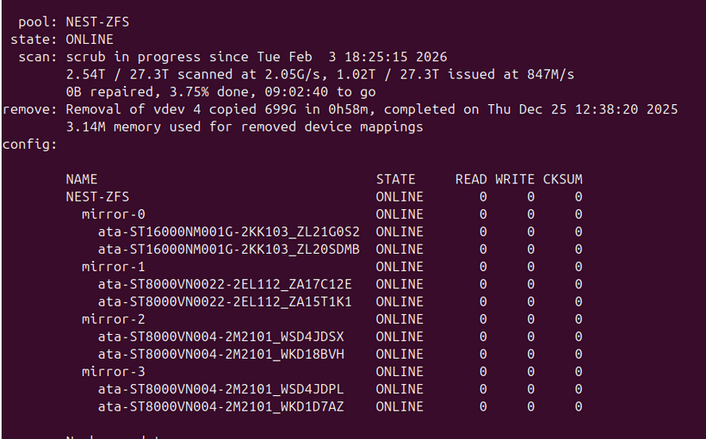Click the Removal of vdev 4 line

pos(371,109)
